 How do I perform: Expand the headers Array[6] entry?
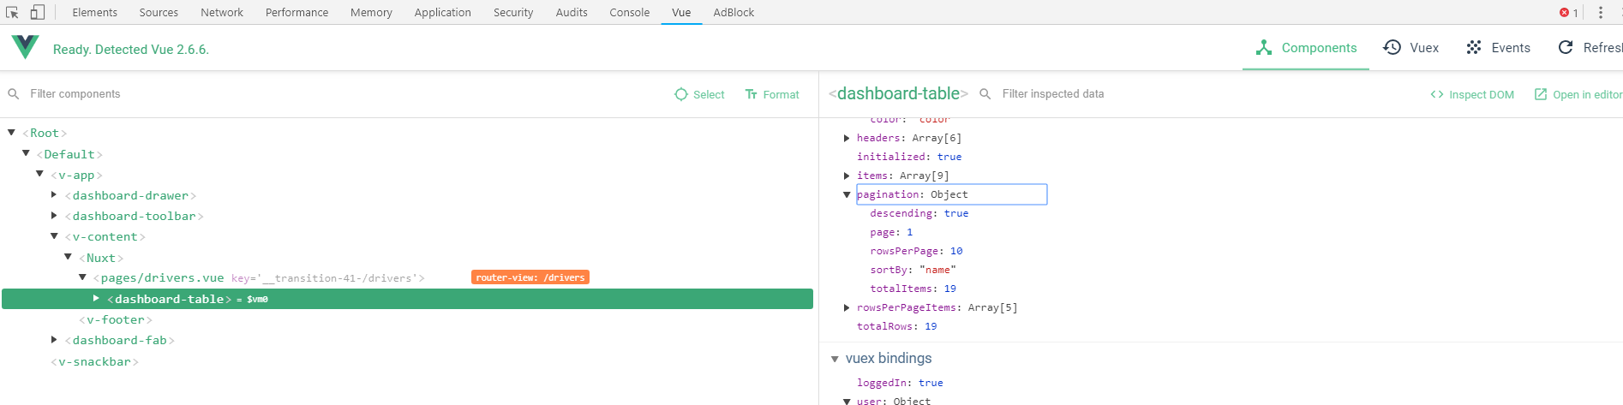click(847, 138)
